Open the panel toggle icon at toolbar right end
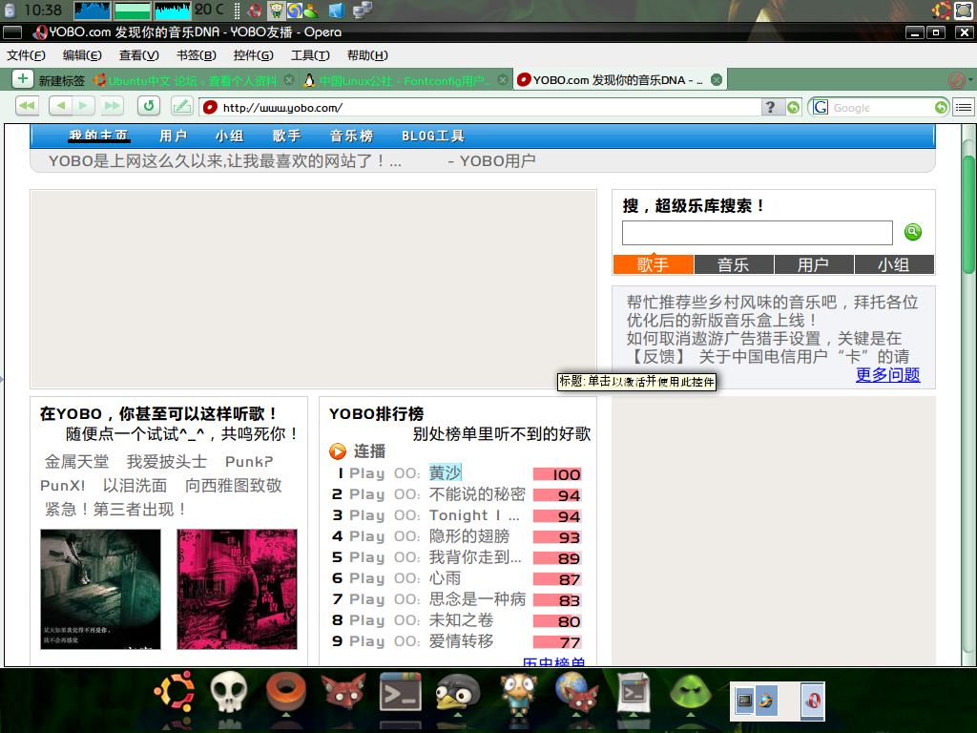Viewport: 977px width, 733px height. click(x=964, y=107)
